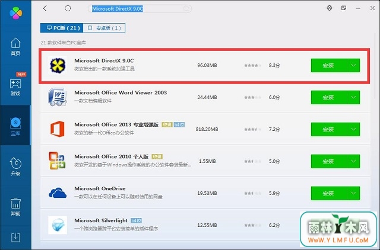Click the 64位 badge next to Office 2013
380x250 pixels.
[179, 125]
